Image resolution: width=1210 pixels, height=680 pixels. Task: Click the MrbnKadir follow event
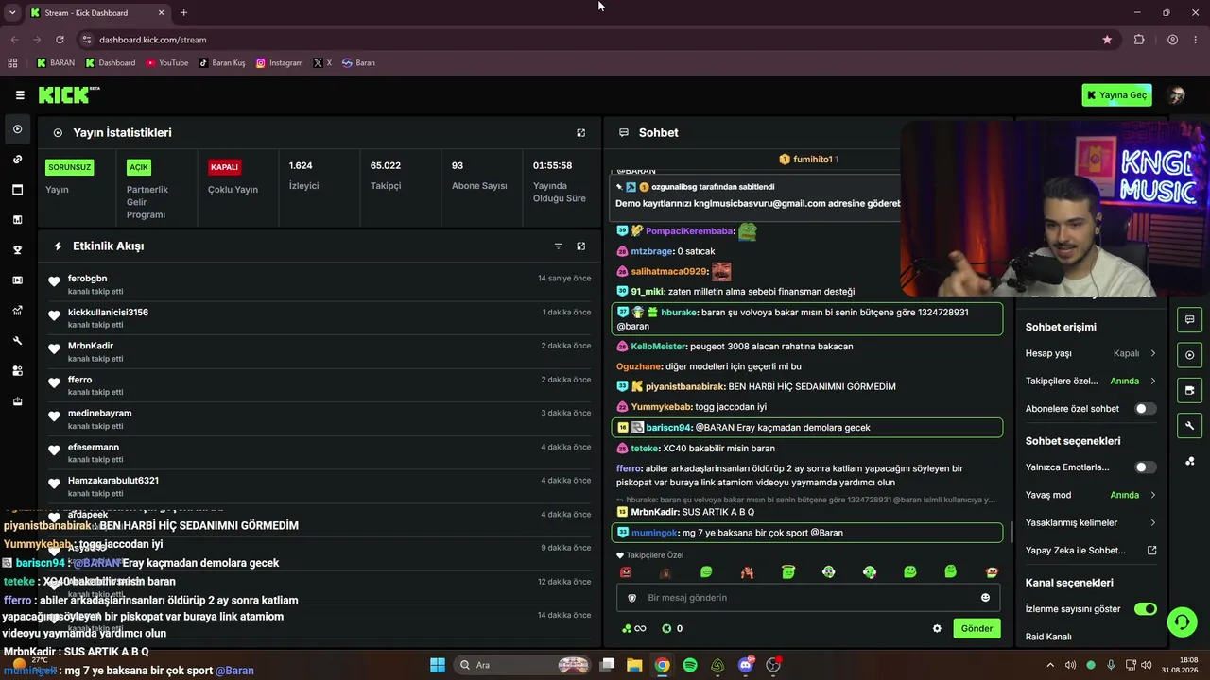(x=320, y=352)
